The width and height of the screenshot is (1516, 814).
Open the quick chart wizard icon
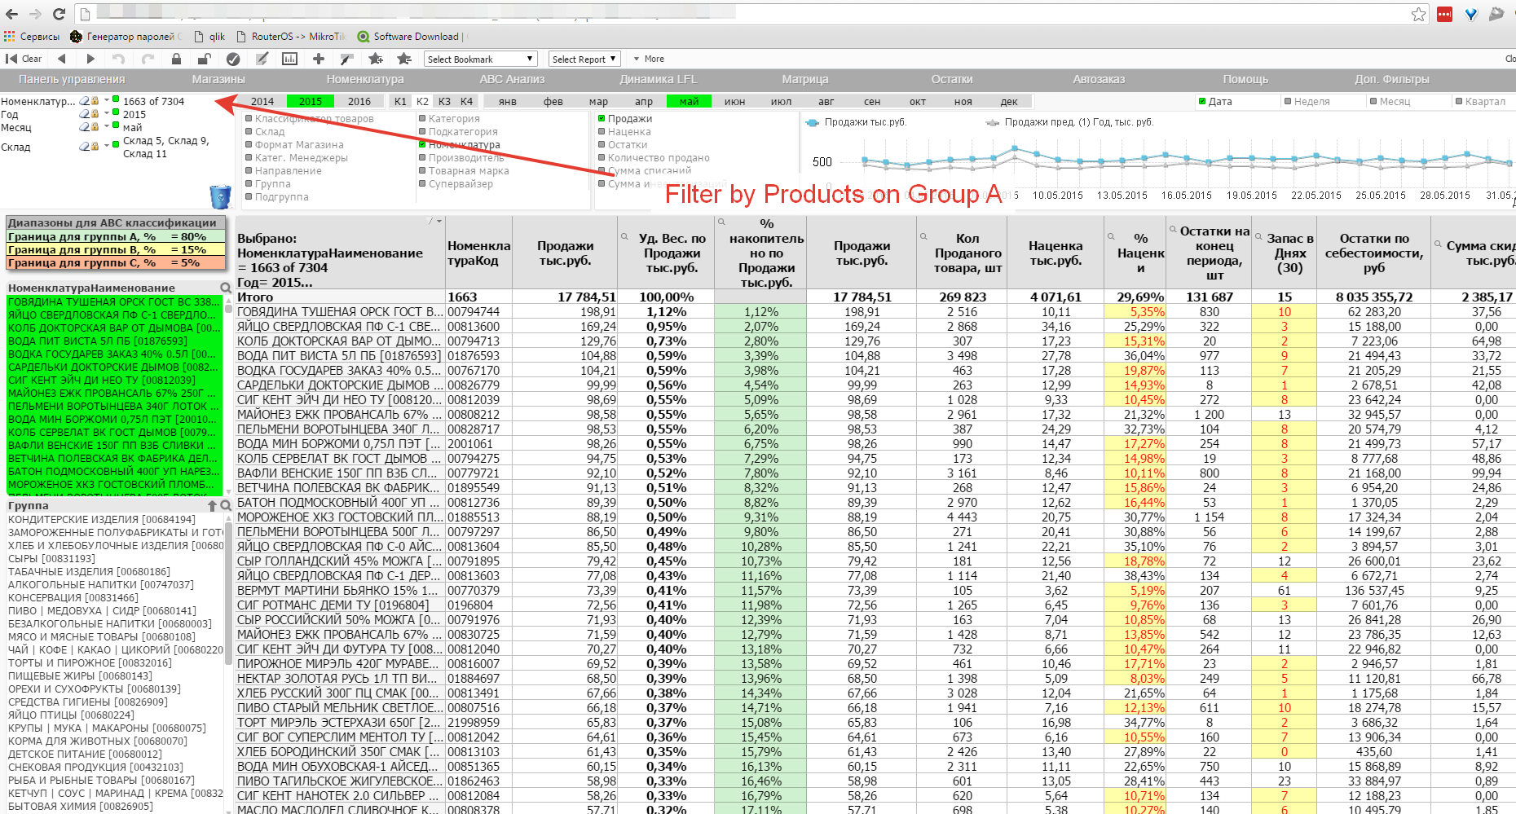click(x=289, y=59)
